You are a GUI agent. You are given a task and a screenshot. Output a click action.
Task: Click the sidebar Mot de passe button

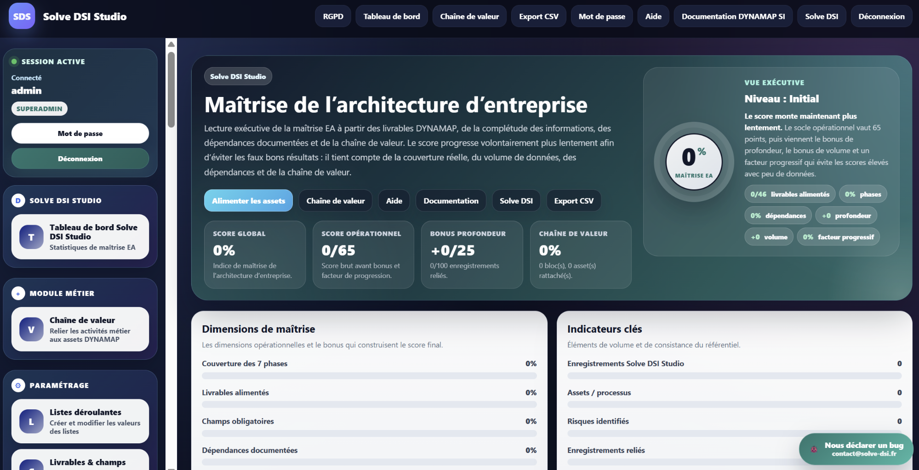pos(80,133)
